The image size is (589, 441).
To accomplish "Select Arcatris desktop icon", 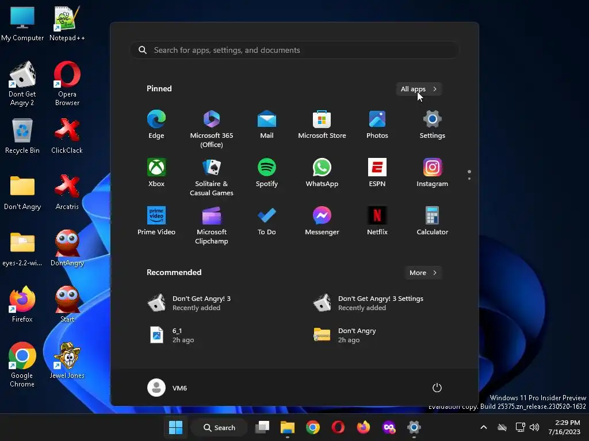I will [67, 192].
